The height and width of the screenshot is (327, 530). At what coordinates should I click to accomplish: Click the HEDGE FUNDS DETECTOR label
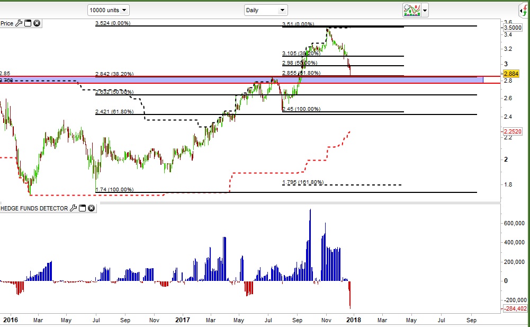pyautogui.click(x=34, y=208)
